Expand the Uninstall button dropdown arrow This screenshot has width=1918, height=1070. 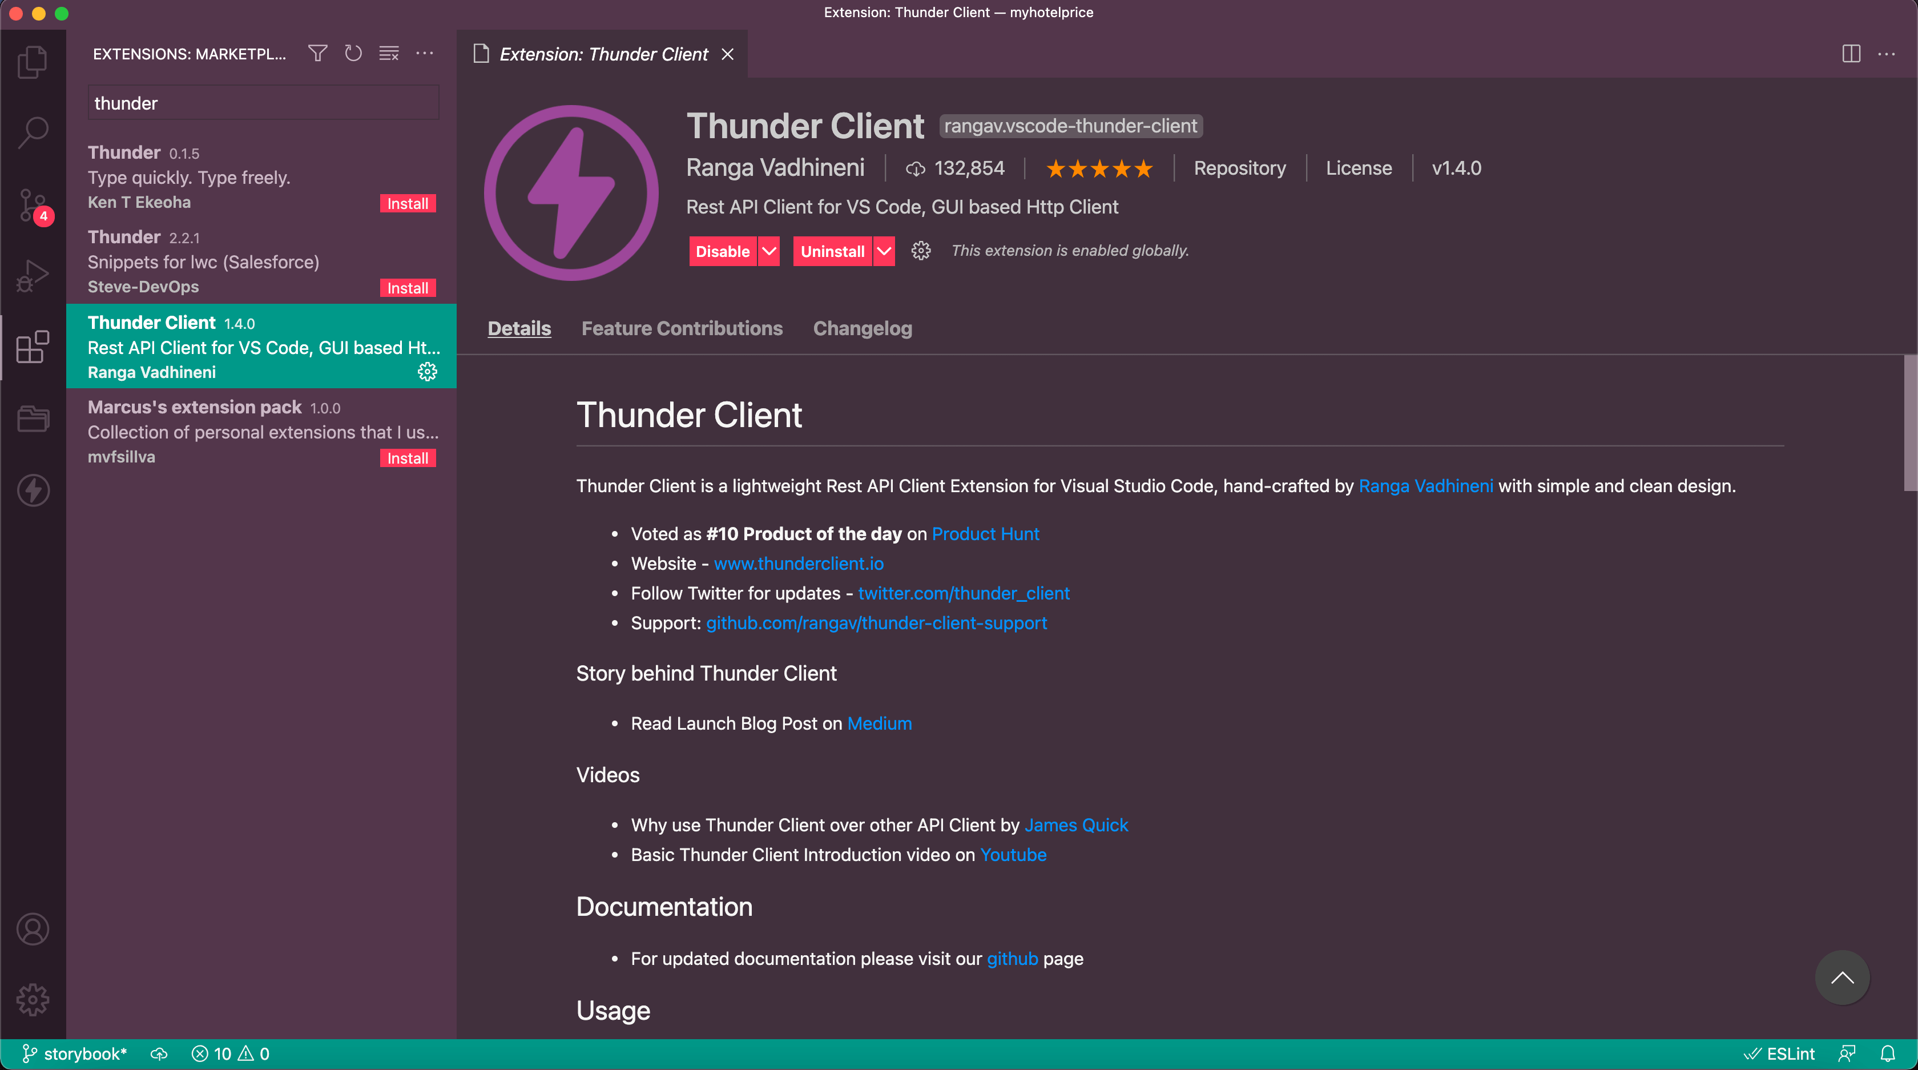click(x=884, y=252)
